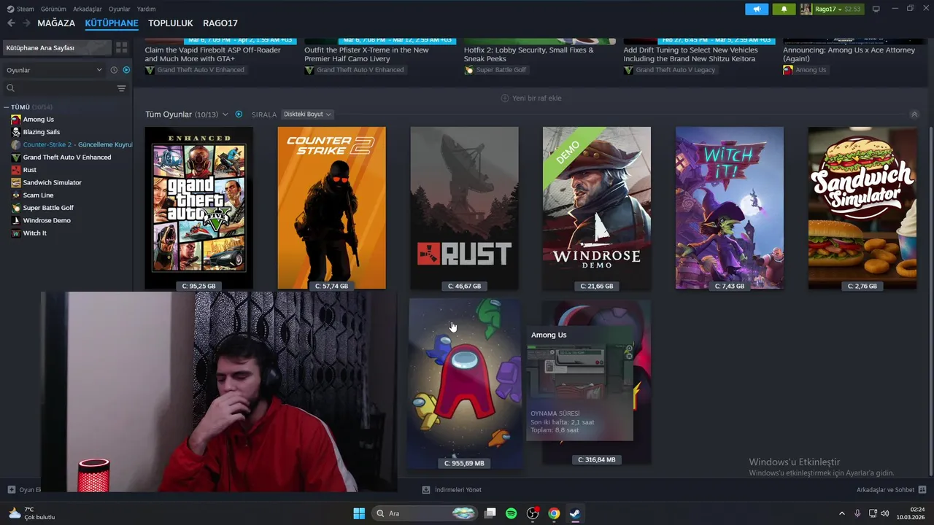Select the Super Battle Golf sidebar icon

pos(16,208)
